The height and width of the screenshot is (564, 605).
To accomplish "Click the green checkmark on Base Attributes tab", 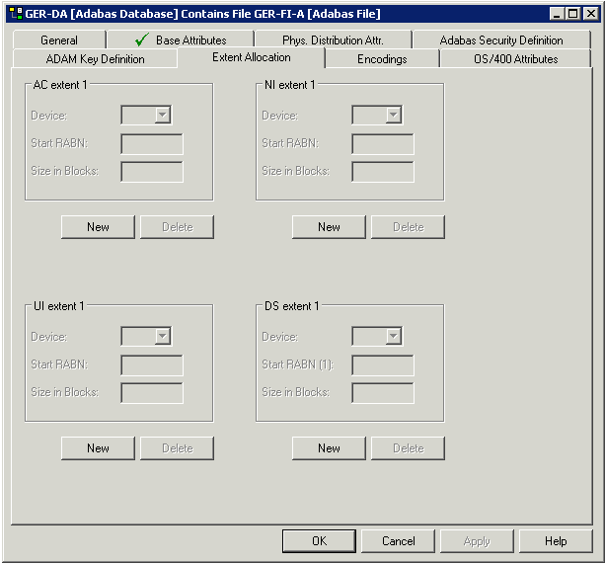I will [x=142, y=40].
